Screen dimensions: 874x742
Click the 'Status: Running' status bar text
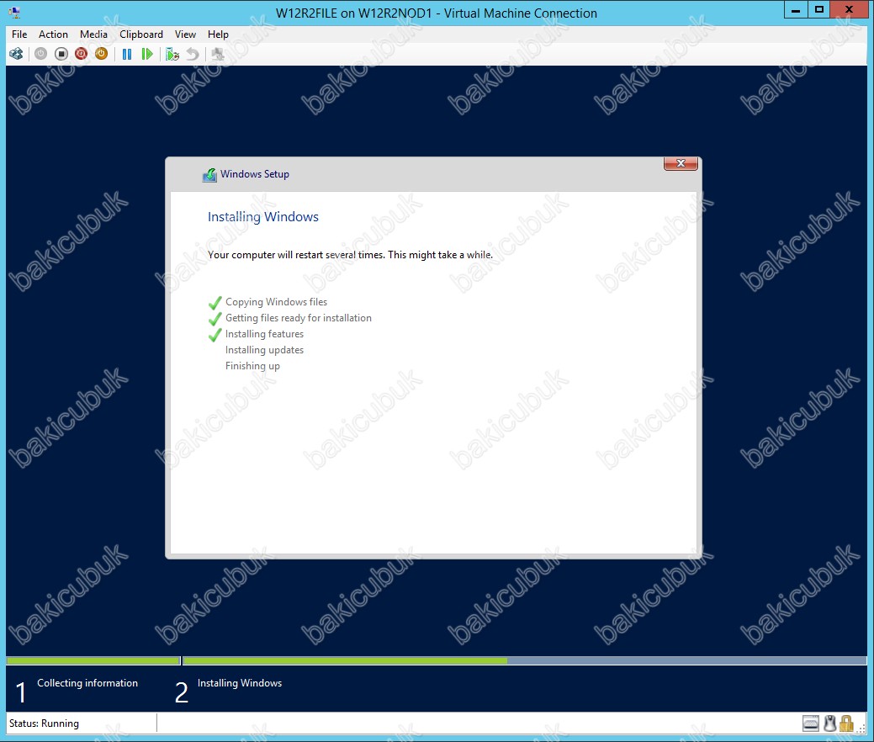click(44, 723)
